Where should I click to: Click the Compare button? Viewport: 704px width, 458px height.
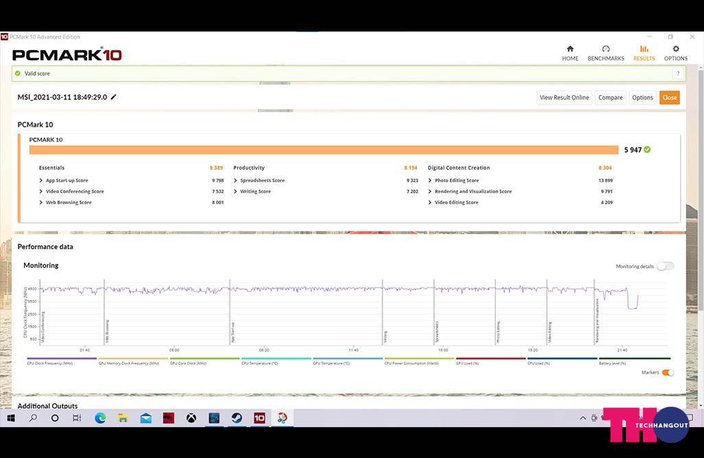coord(610,97)
